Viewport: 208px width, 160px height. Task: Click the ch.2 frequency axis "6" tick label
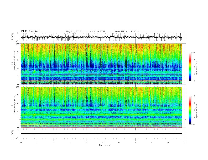click(18, 103)
